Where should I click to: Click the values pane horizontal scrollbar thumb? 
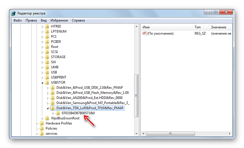pyautogui.click(x=171, y=134)
